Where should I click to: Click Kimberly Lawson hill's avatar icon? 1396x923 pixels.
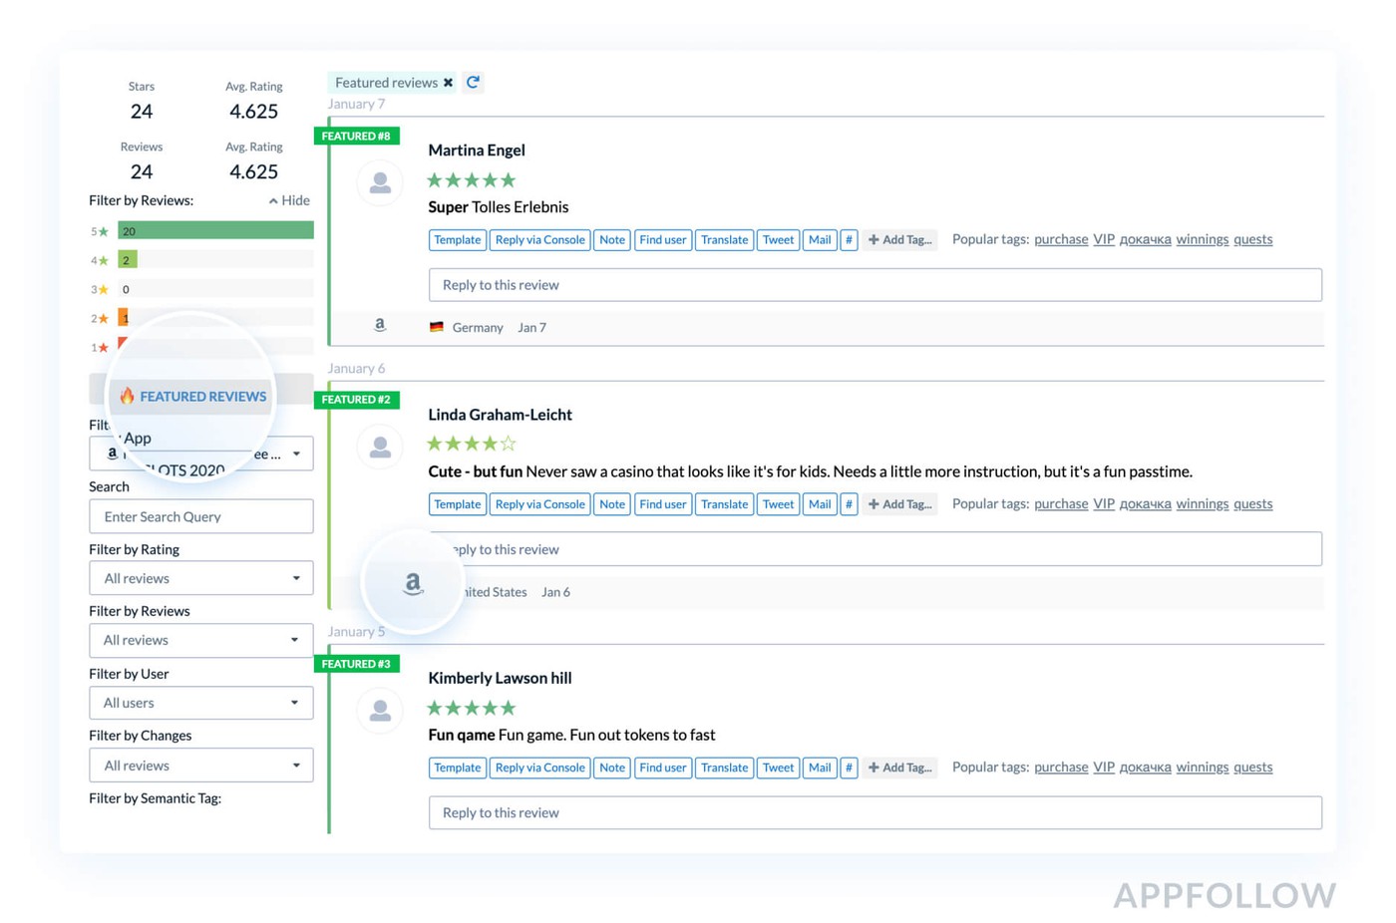click(380, 711)
